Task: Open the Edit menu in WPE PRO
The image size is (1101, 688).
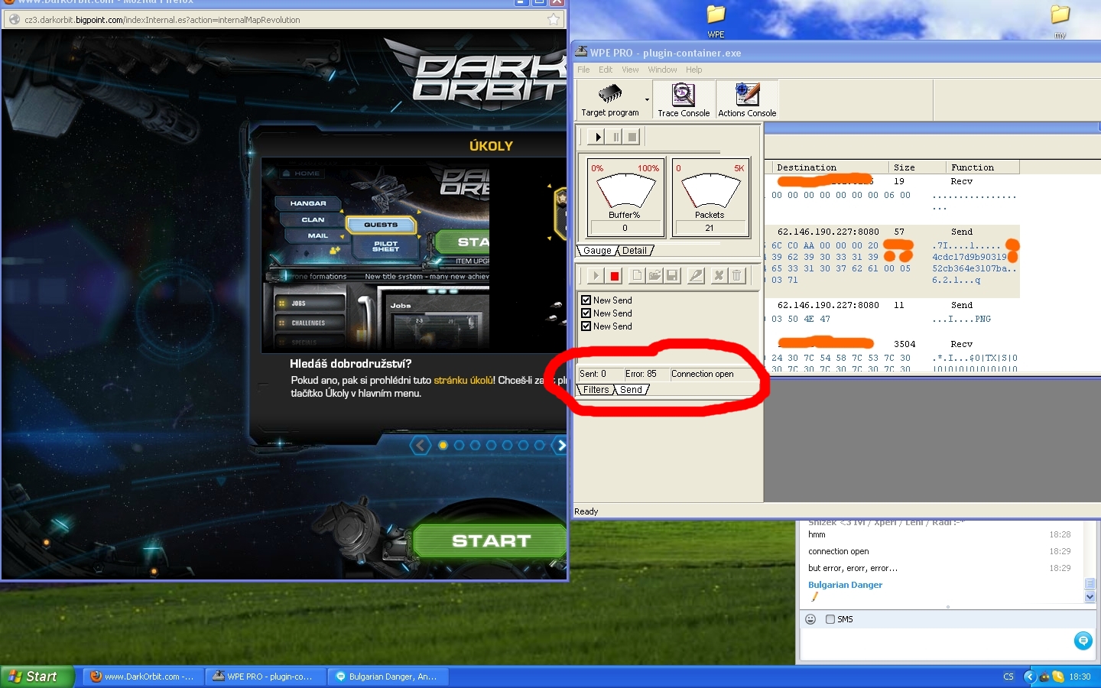Action: click(606, 70)
